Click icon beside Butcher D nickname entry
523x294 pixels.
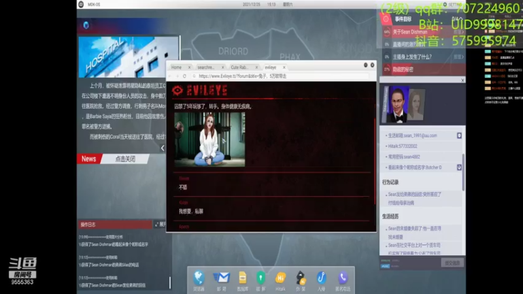click(460, 167)
